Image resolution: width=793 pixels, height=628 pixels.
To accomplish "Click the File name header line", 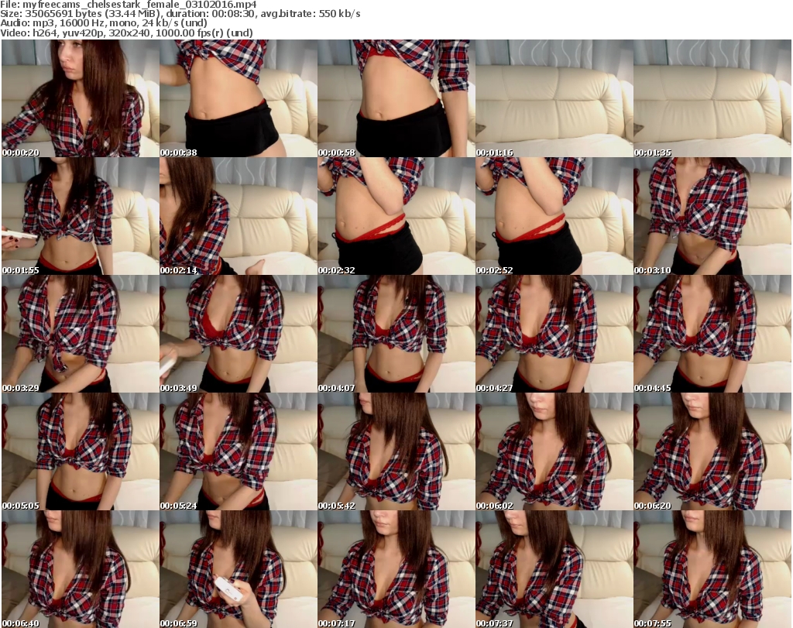I will (129, 5).
